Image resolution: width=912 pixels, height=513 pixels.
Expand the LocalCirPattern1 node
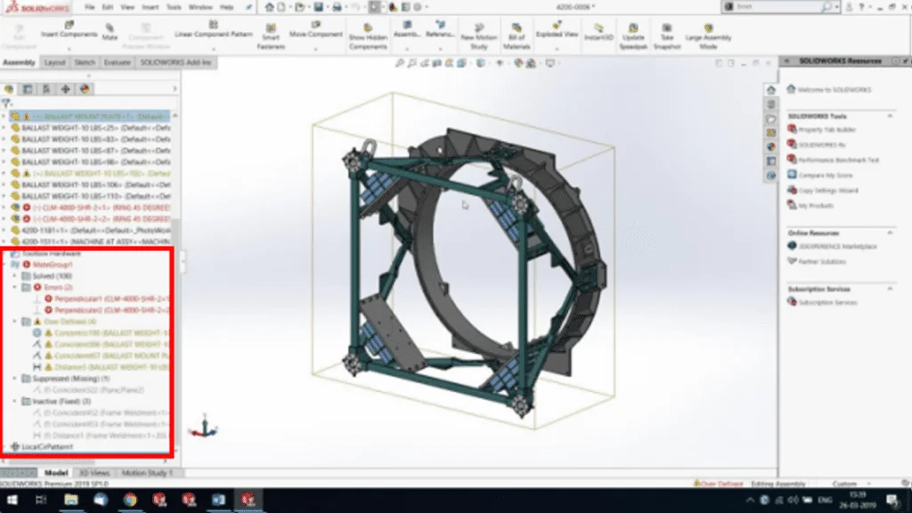[4, 447]
